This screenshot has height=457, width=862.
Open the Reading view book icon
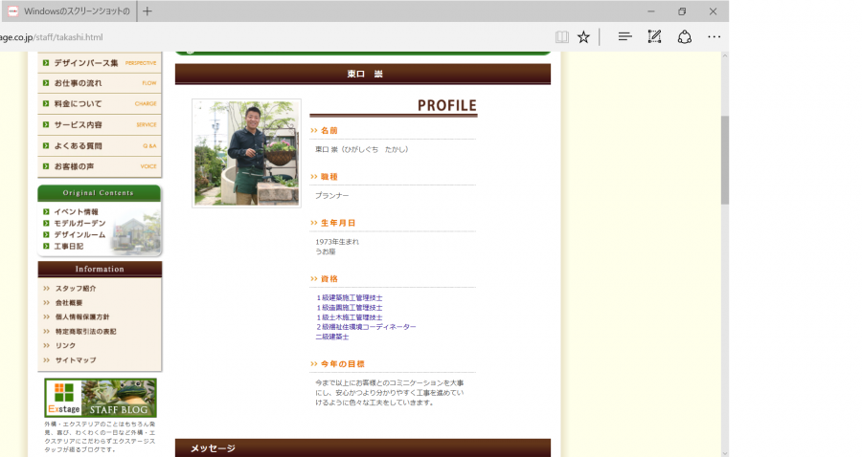[562, 37]
